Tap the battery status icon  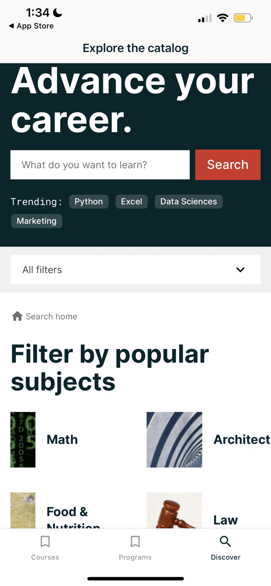pos(243,18)
